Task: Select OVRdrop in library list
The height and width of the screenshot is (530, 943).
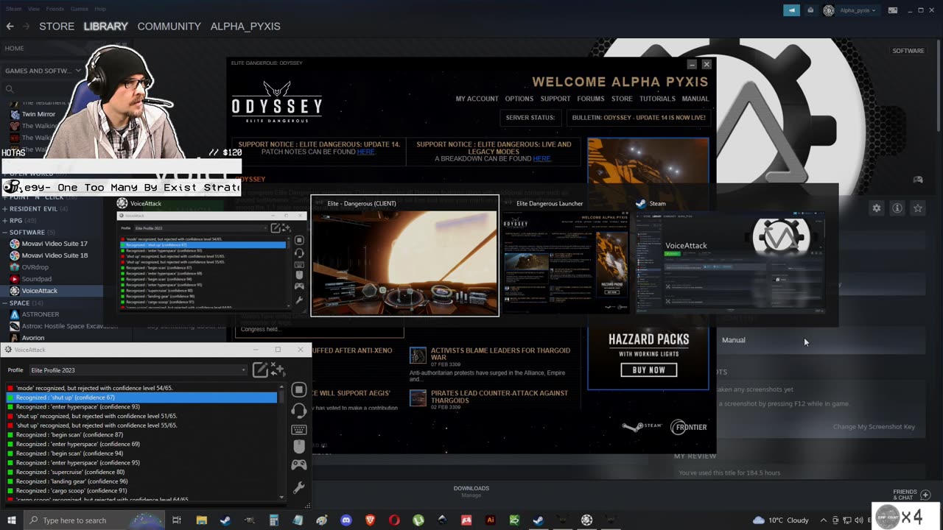Action: (35, 267)
